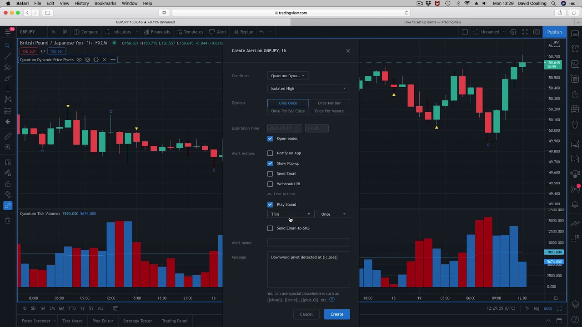Disable Show Pop-up checkbox
582x327 pixels.
(x=270, y=163)
